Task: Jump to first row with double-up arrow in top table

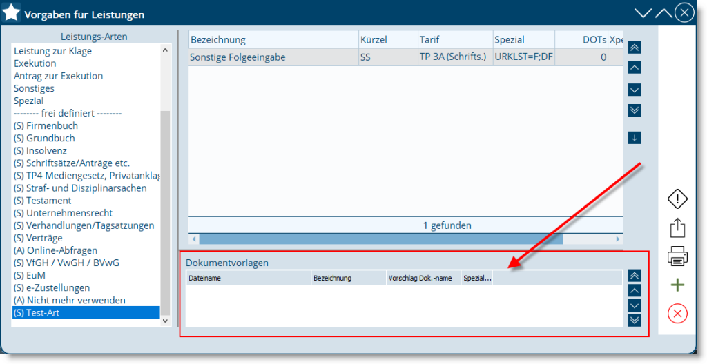Action: coord(635,48)
